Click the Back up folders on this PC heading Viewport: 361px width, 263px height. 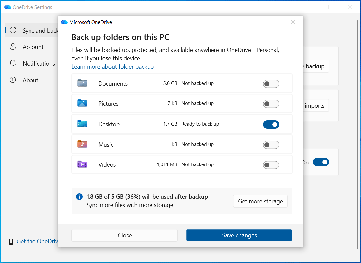click(x=120, y=37)
